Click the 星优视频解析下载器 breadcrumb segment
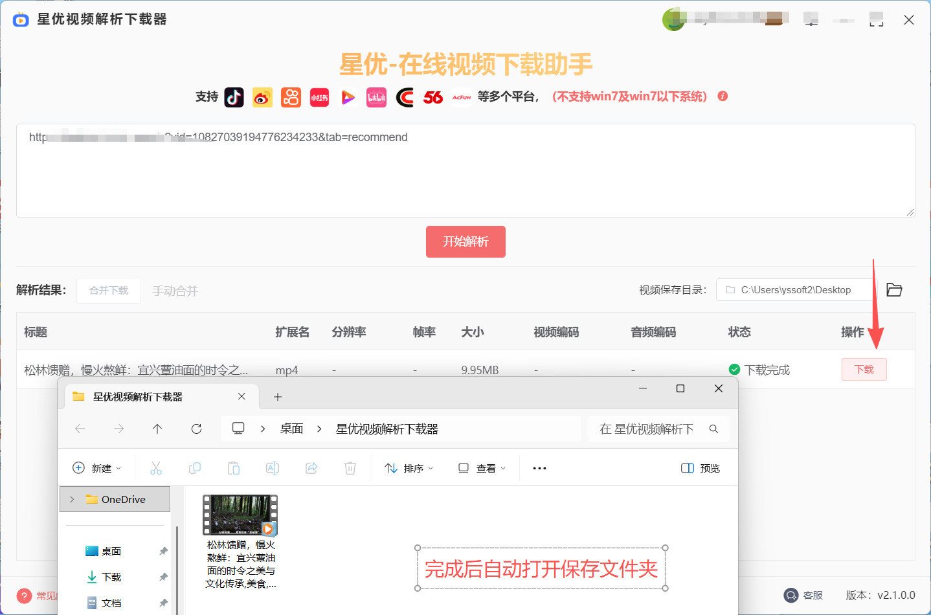931x615 pixels. click(x=387, y=429)
